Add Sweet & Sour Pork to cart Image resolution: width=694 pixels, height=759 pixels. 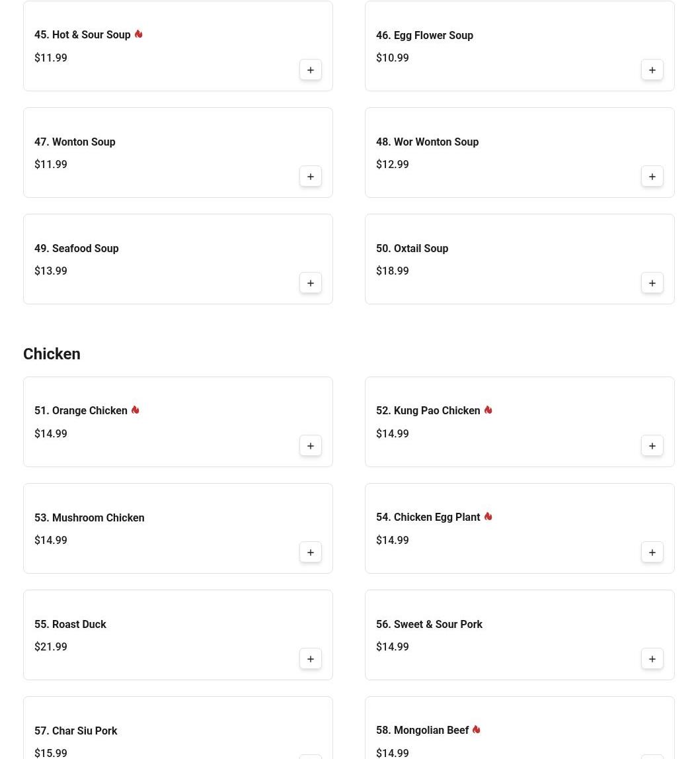[x=652, y=659]
